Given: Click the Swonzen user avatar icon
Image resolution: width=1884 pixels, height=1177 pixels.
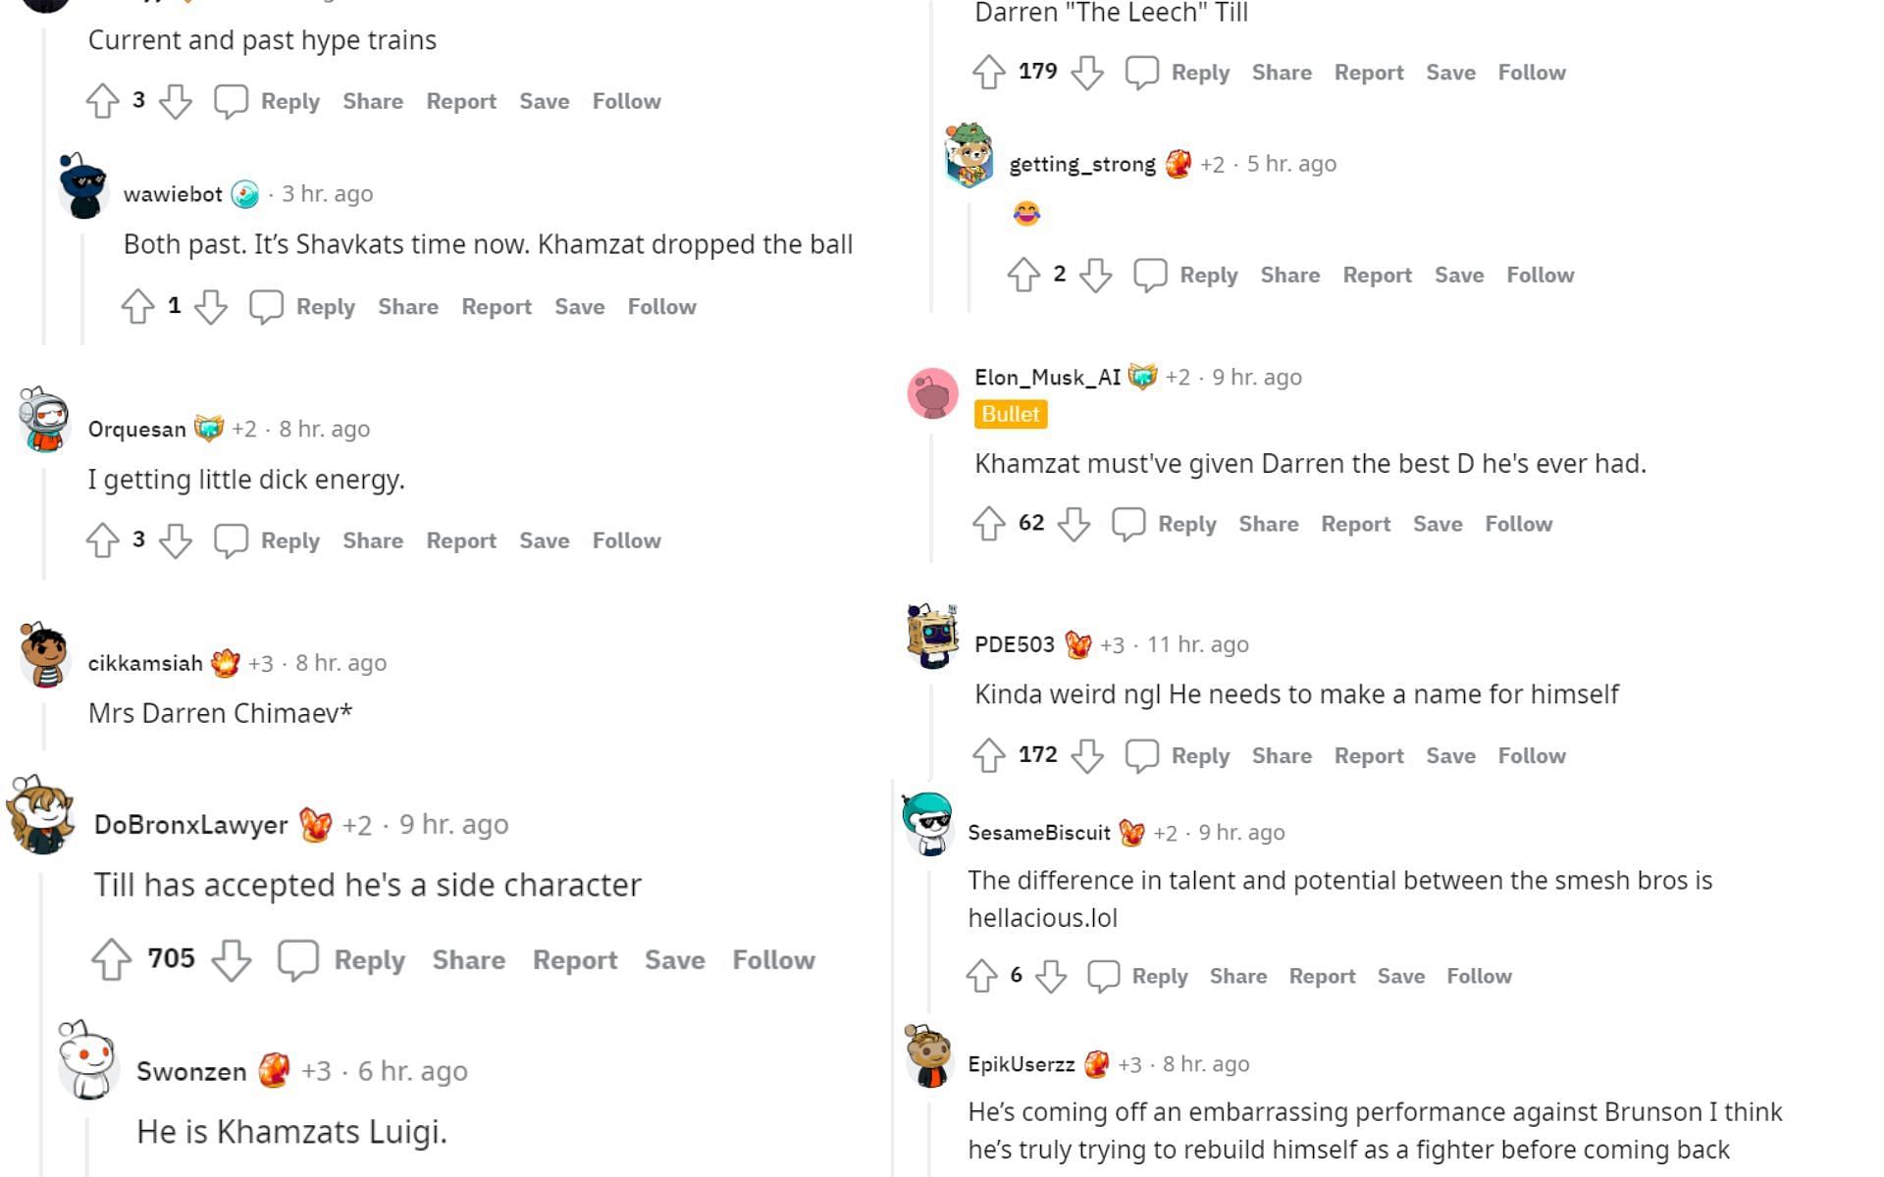Looking at the screenshot, I should point(85,1070).
